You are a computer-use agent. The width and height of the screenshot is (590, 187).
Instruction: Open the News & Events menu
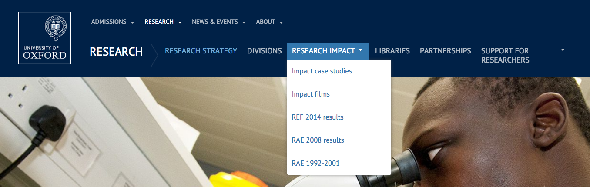tap(215, 22)
